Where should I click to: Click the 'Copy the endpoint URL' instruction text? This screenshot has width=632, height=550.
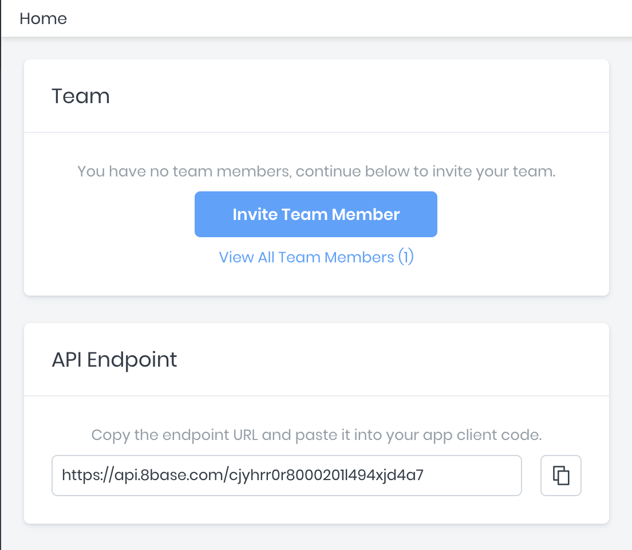(316, 435)
